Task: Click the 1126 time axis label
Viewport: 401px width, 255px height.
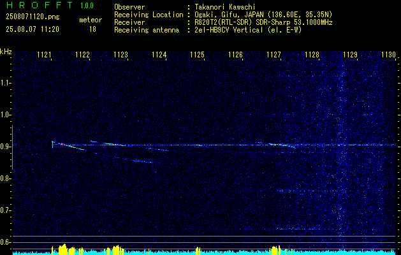Action: 235,55
